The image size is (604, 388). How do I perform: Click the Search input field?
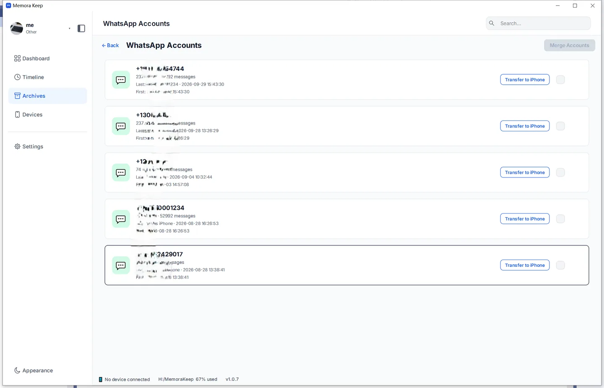(538, 23)
